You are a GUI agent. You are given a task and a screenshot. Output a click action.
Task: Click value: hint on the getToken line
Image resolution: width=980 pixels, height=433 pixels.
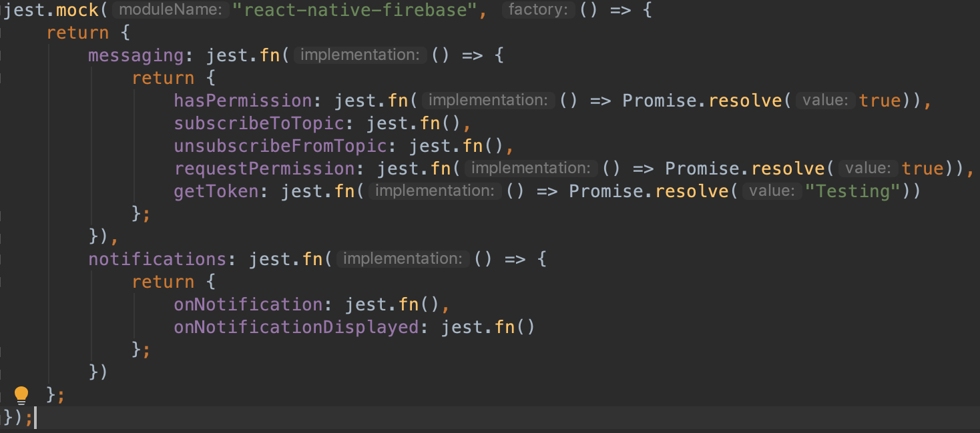pos(772,191)
